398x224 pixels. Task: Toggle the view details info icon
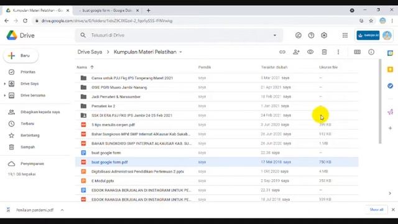click(371, 52)
